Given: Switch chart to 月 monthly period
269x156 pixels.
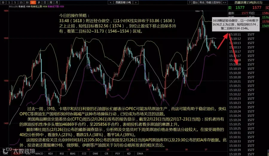Looking at the screenshot, I should click(x=57, y=2).
